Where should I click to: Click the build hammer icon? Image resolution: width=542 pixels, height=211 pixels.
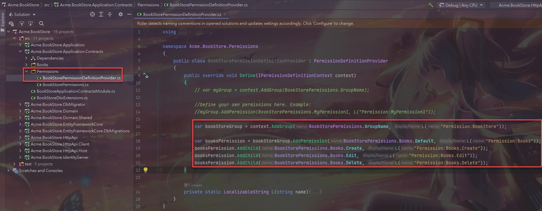431,5
